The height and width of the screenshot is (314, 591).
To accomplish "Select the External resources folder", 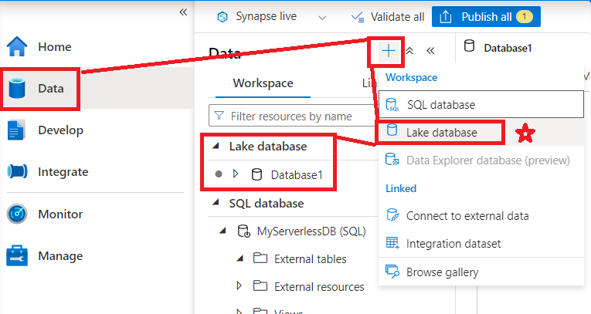I will point(319,287).
